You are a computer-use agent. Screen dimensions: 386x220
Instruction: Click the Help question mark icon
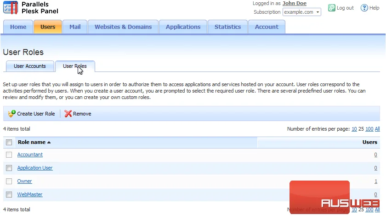tap(364, 8)
